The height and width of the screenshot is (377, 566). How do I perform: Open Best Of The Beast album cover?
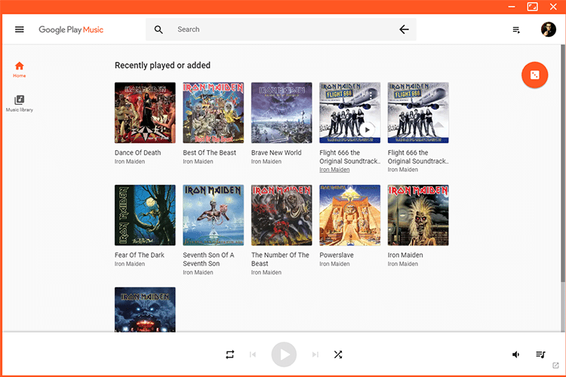tap(214, 113)
